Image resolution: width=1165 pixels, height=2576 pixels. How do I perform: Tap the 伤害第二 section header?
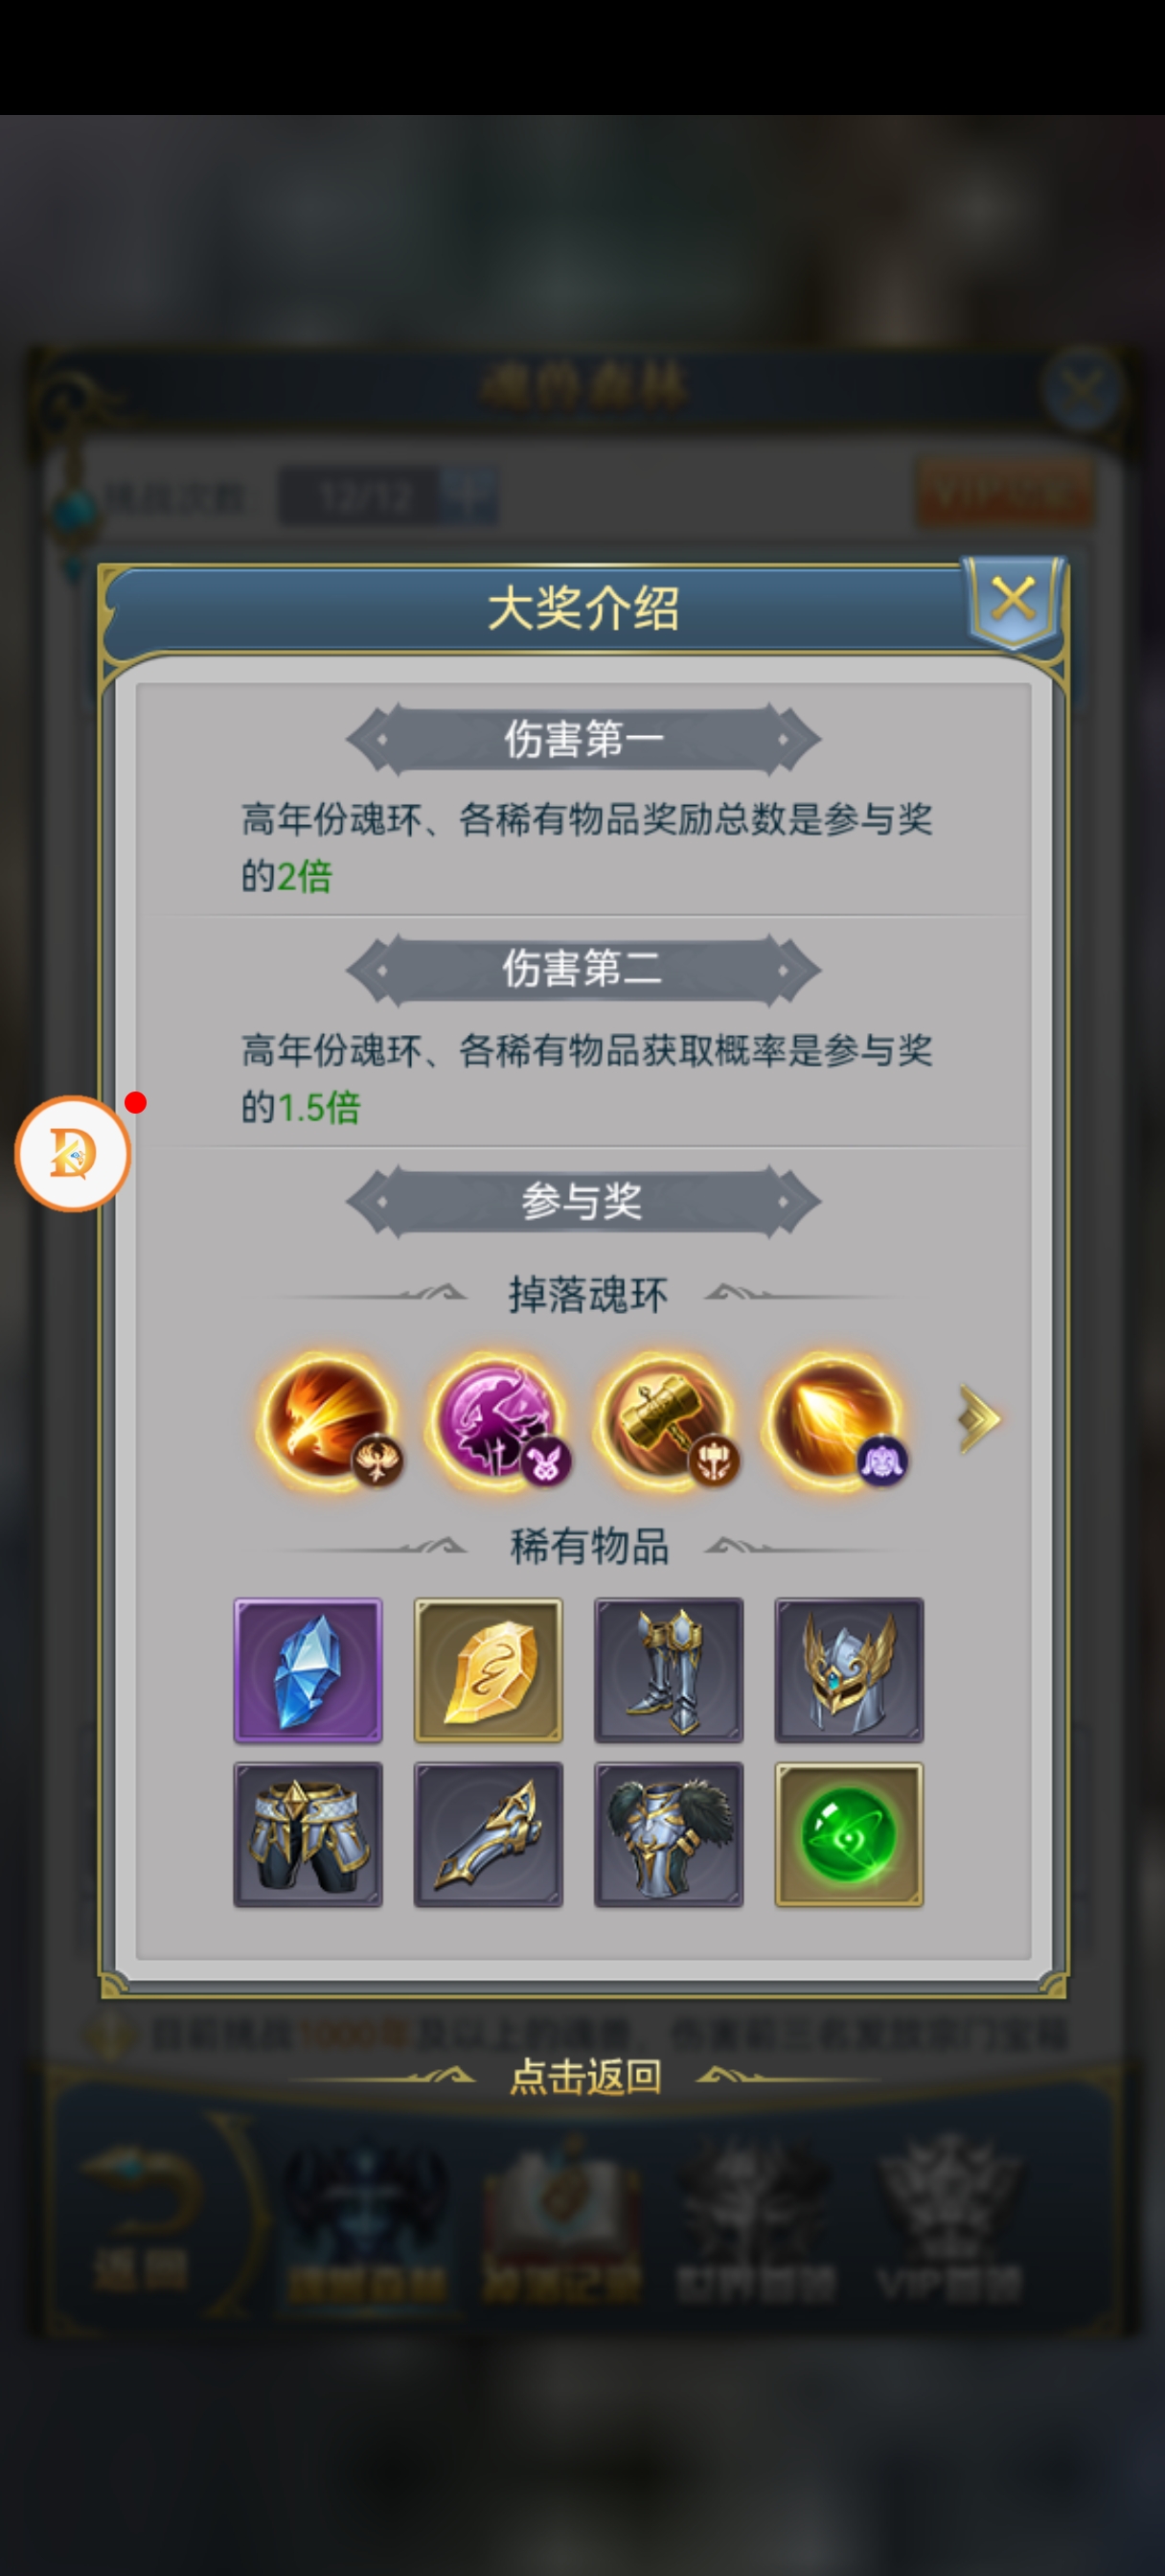[583, 969]
